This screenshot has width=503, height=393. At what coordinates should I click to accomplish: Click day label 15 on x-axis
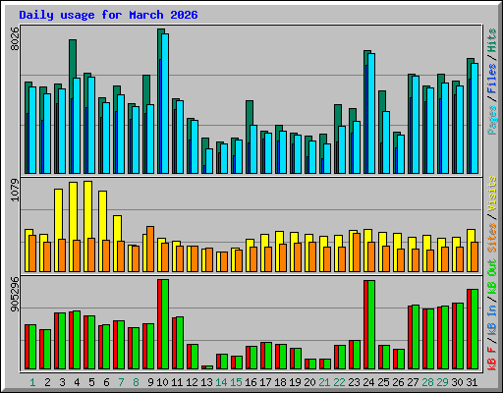coord(236,382)
